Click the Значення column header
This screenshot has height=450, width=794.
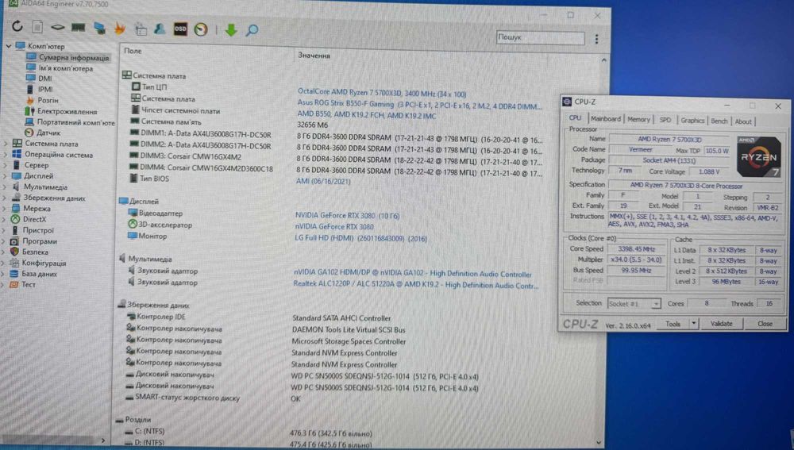[314, 56]
